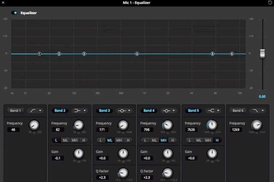Screen dimensions: 274x182
Task: Select band node 3 on the EQ graph
Action: click(x=84, y=54)
